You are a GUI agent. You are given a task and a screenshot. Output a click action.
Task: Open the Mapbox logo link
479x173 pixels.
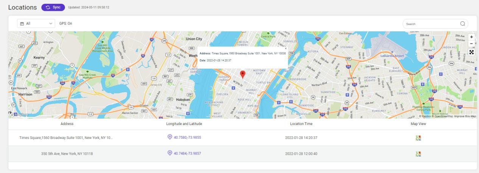[x=18, y=115]
